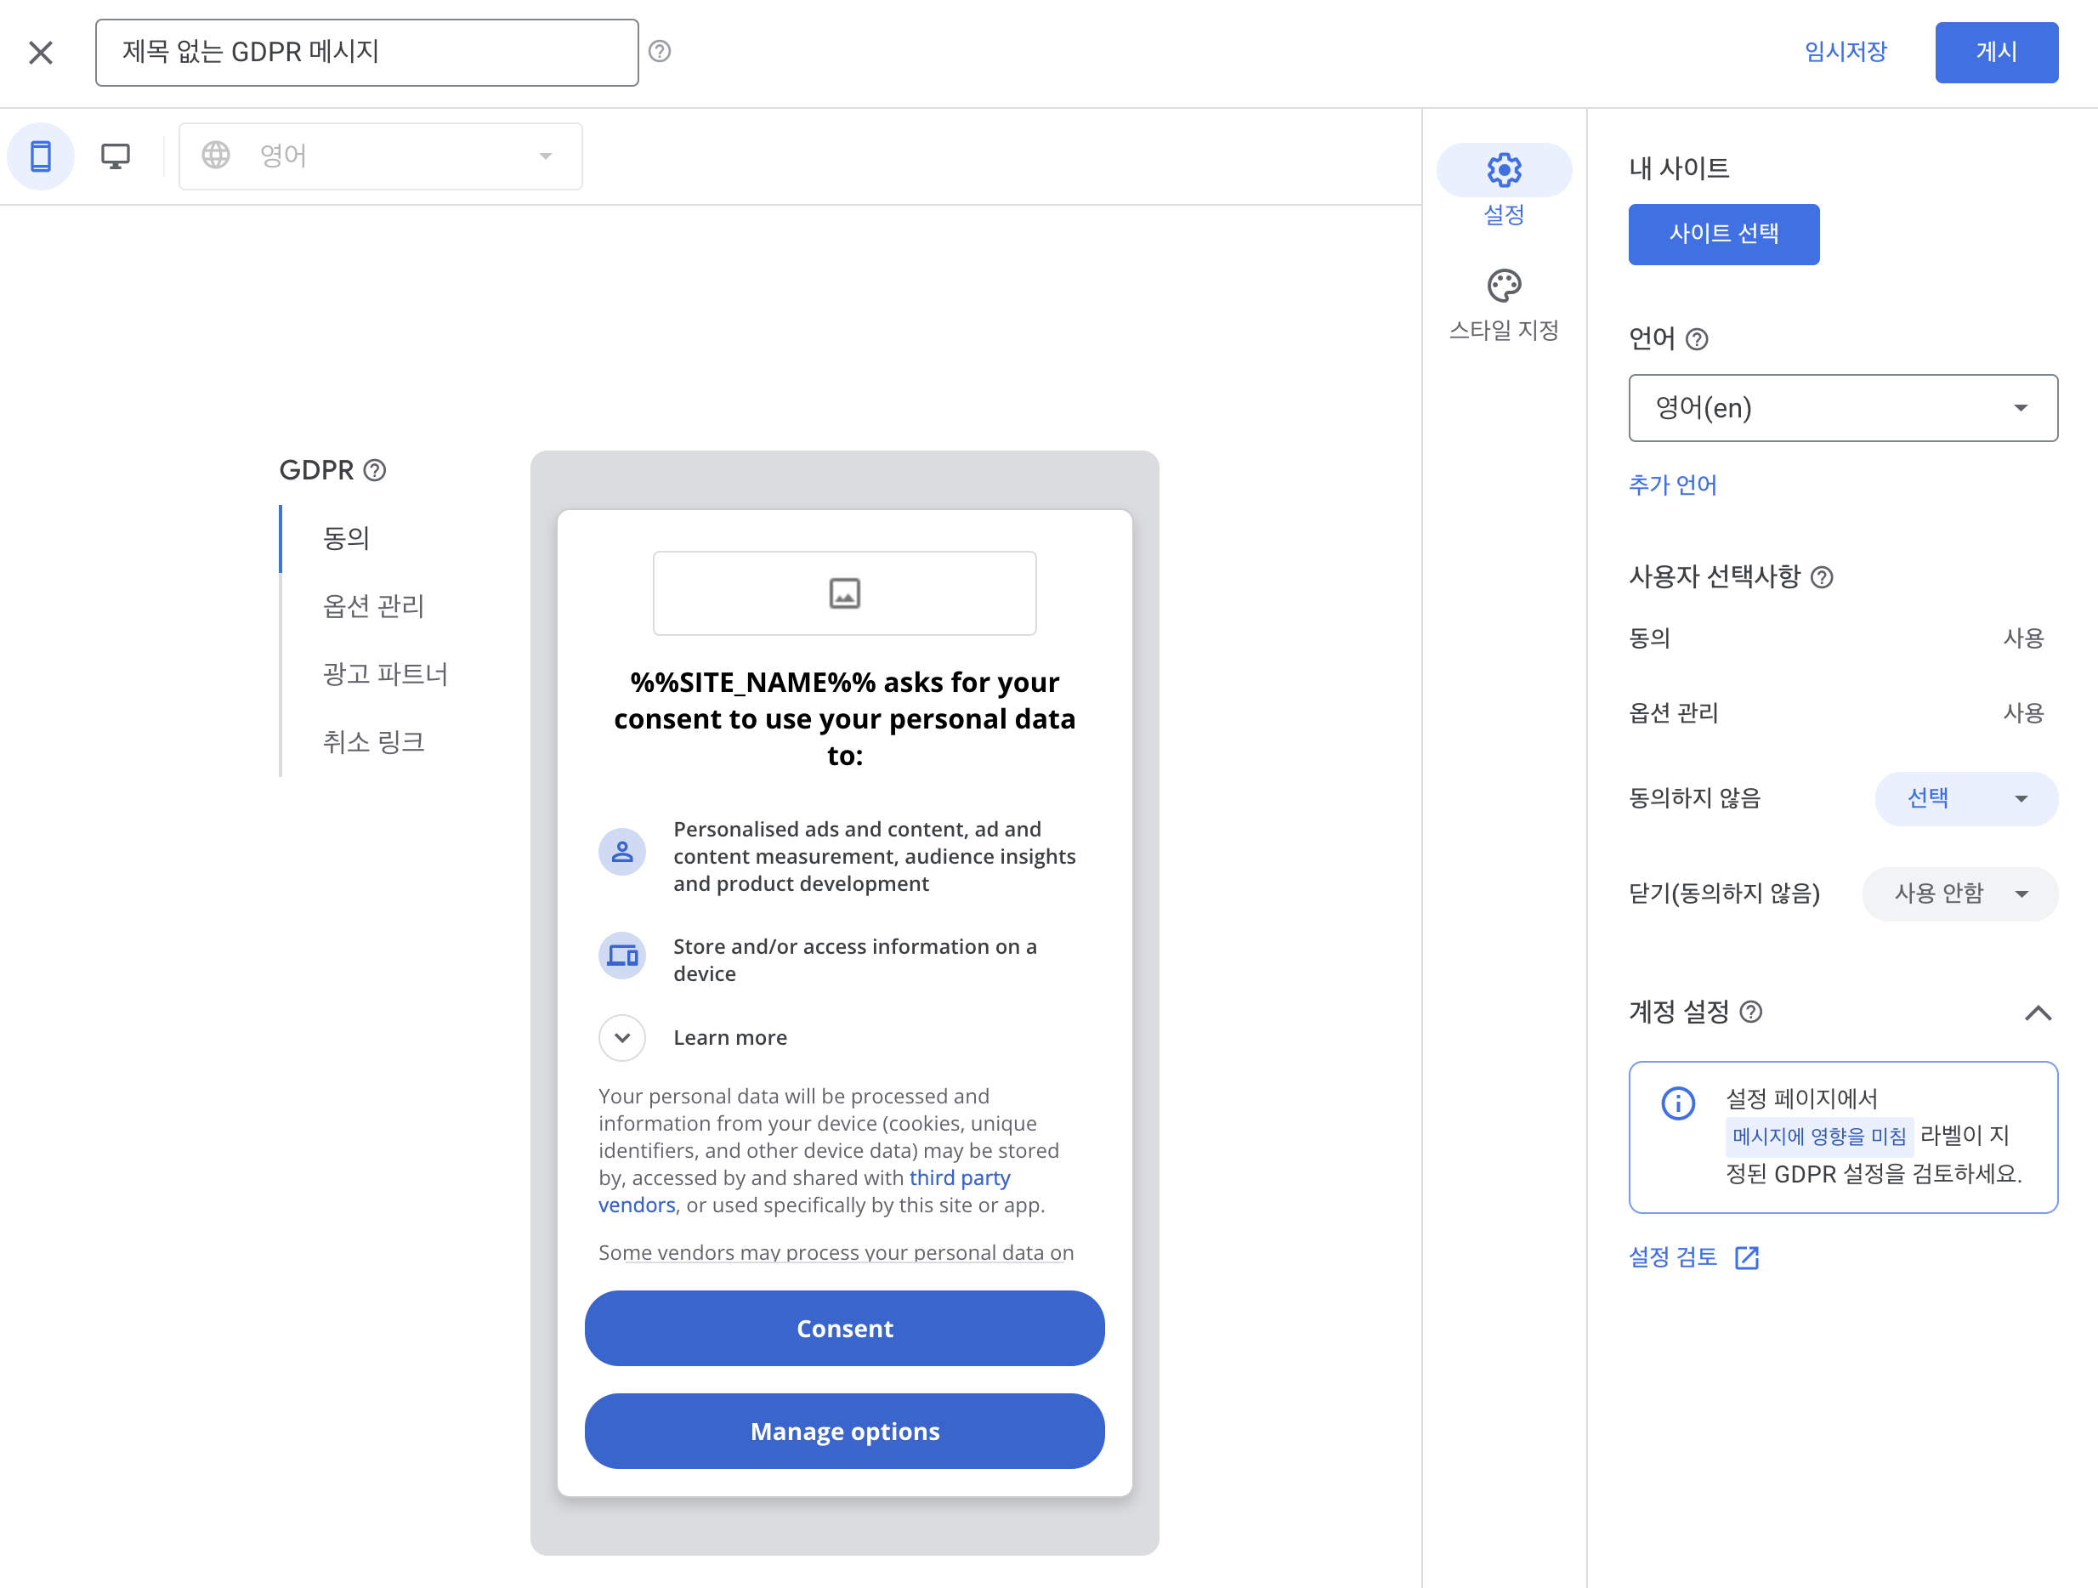Switch to mobile phone preview icon
Image resolution: width=2098 pixels, height=1588 pixels.
point(41,156)
